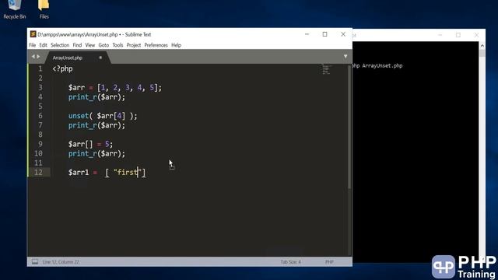This screenshot has width=498, height=280.
Task: Click the editor vertical scrollbar
Action: pos(349,127)
